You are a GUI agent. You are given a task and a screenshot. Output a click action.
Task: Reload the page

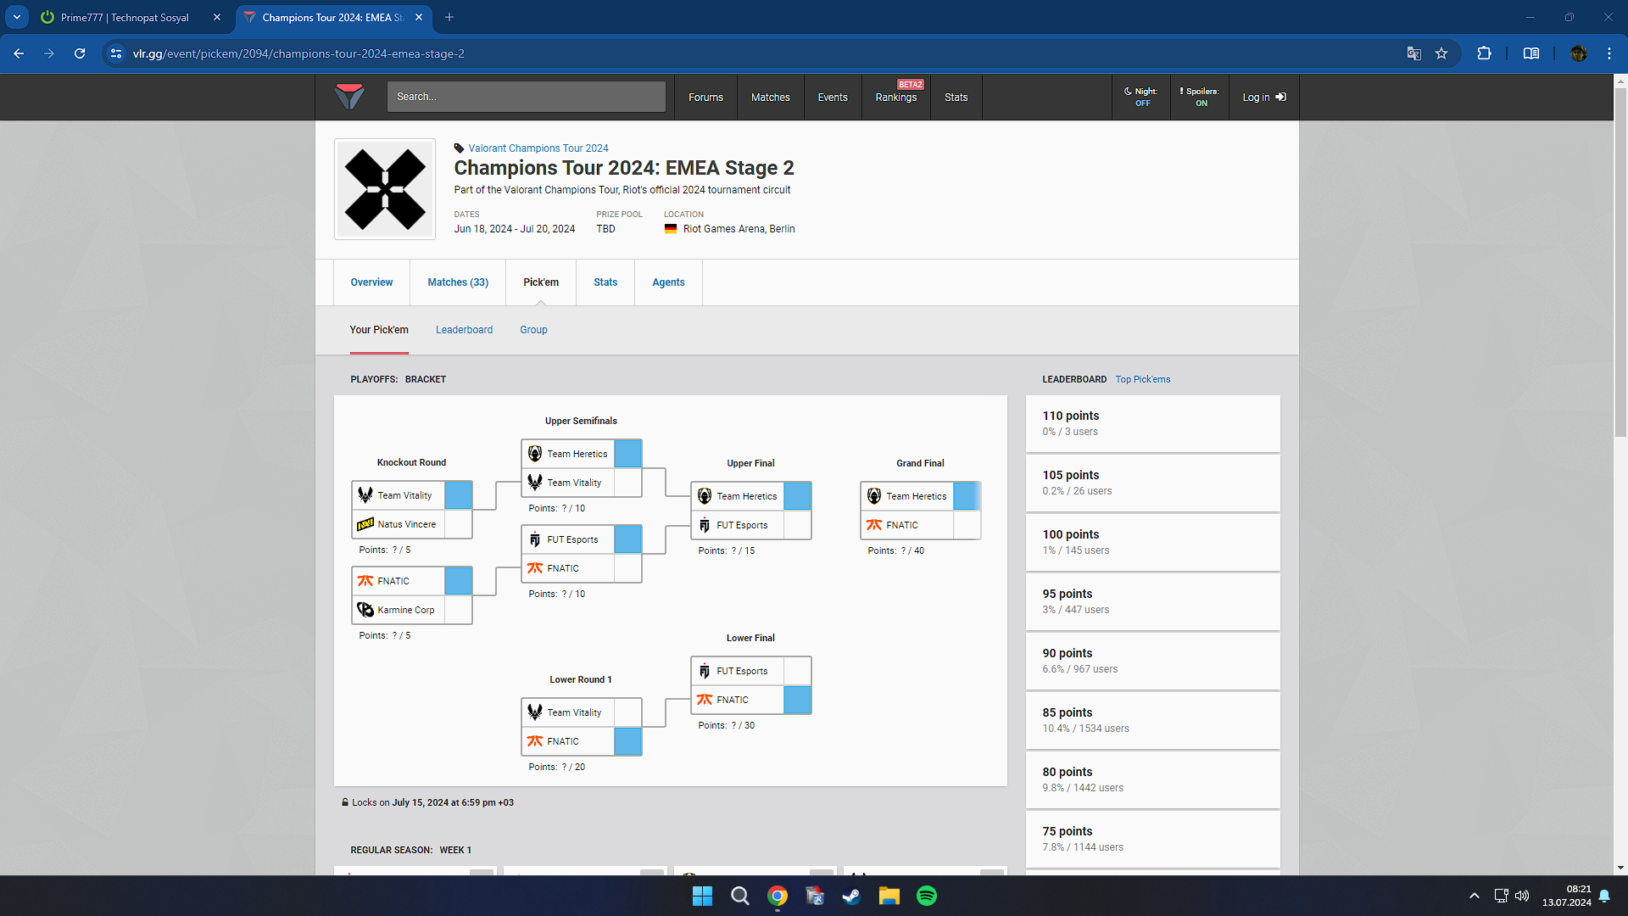pos(80,53)
